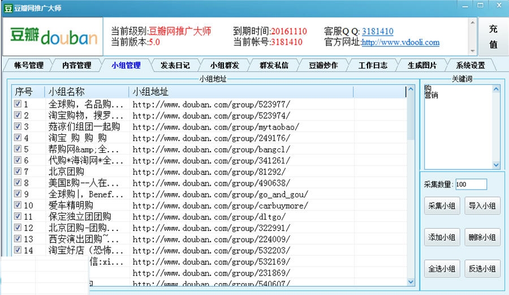The width and height of the screenshot is (509, 295).
Task: Click the 采集小组 button
Action: pos(442,206)
